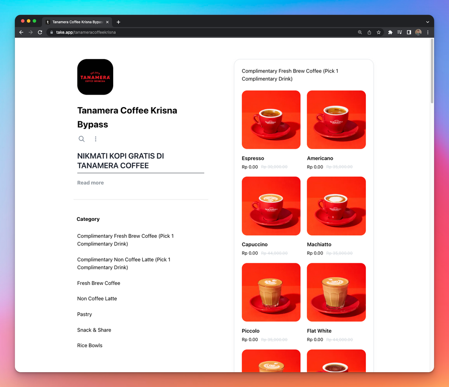Bookmark this page with star icon
449x387 pixels.
coord(379,32)
